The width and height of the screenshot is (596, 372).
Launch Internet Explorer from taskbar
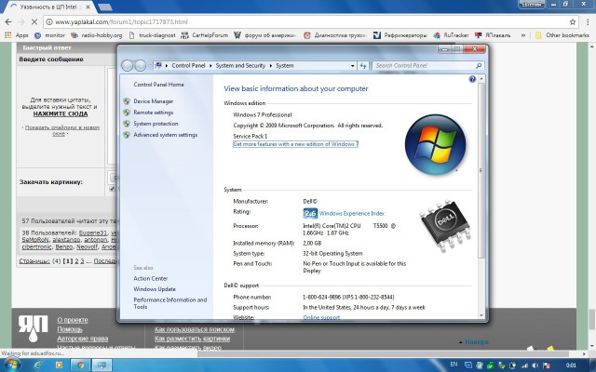pos(38,365)
